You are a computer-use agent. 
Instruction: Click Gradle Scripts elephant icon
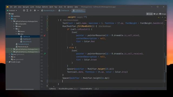click(10, 62)
